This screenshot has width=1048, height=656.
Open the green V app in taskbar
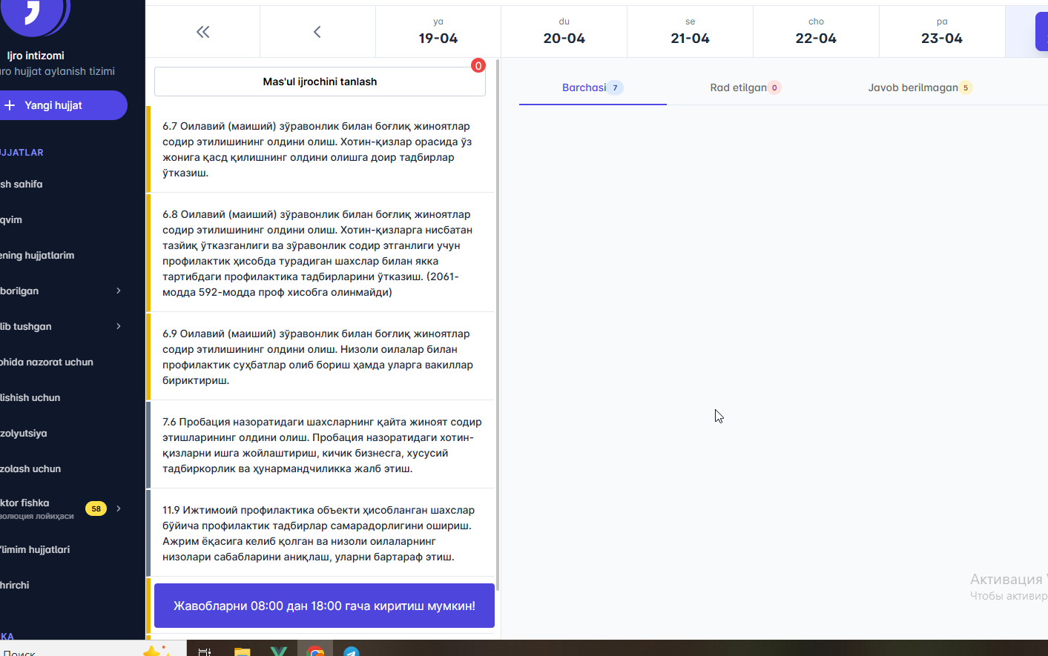[279, 651]
